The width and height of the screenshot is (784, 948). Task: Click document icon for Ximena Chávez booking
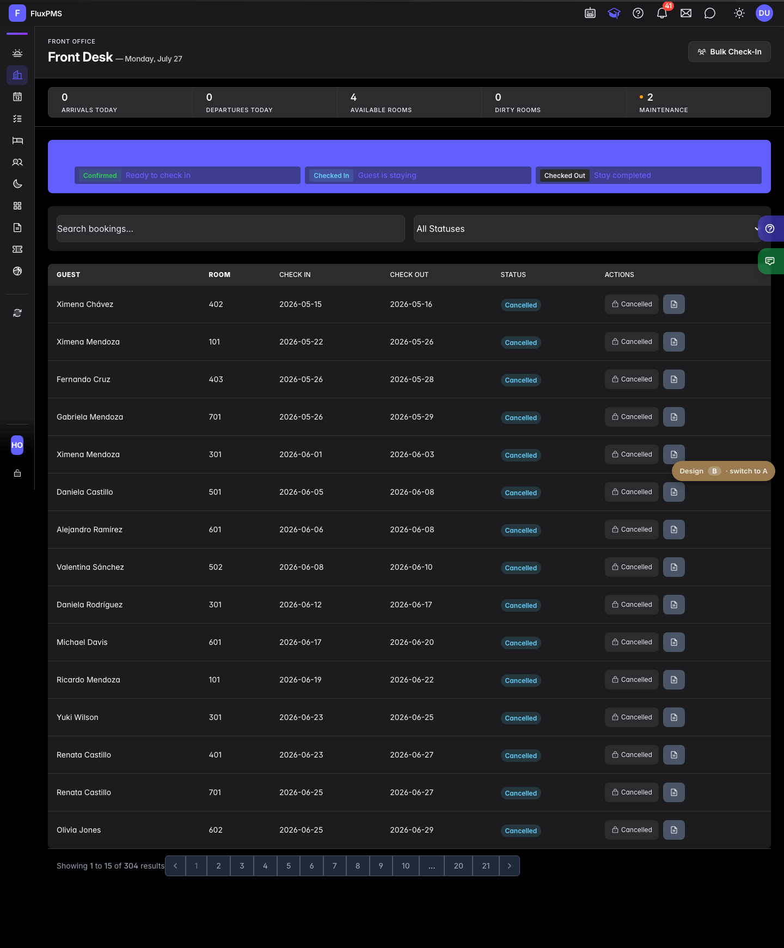(x=674, y=304)
